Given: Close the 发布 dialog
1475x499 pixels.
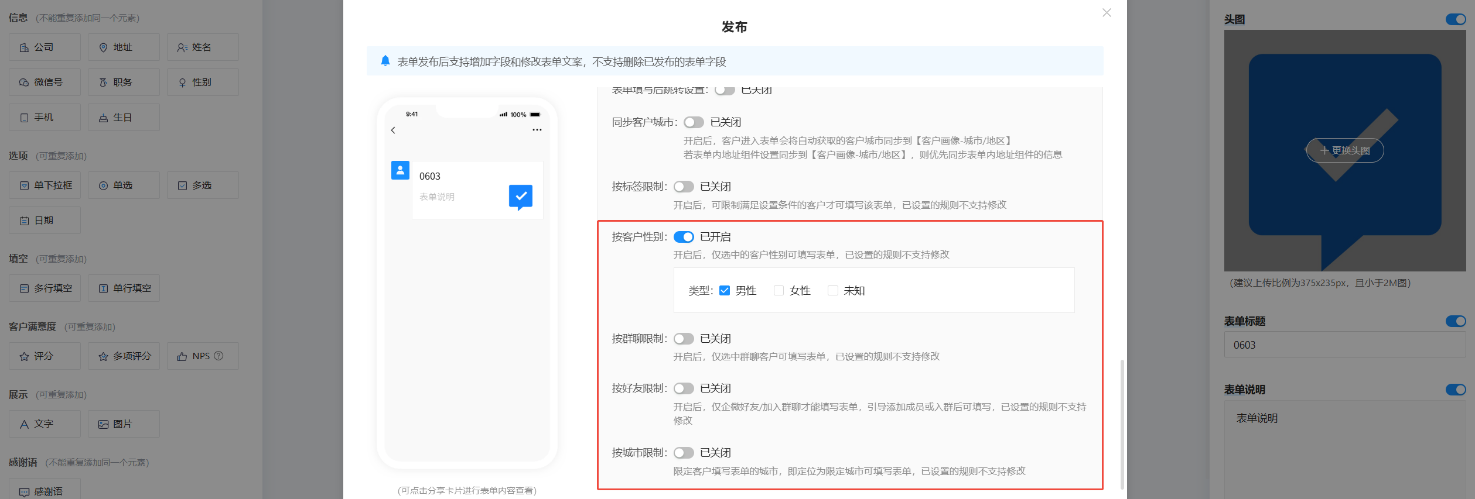Looking at the screenshot, I should 1106,12.
